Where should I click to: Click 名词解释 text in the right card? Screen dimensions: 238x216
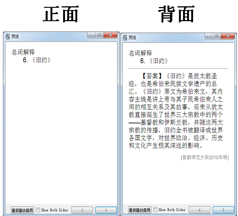pyautogui.click(x=140, y=53)
